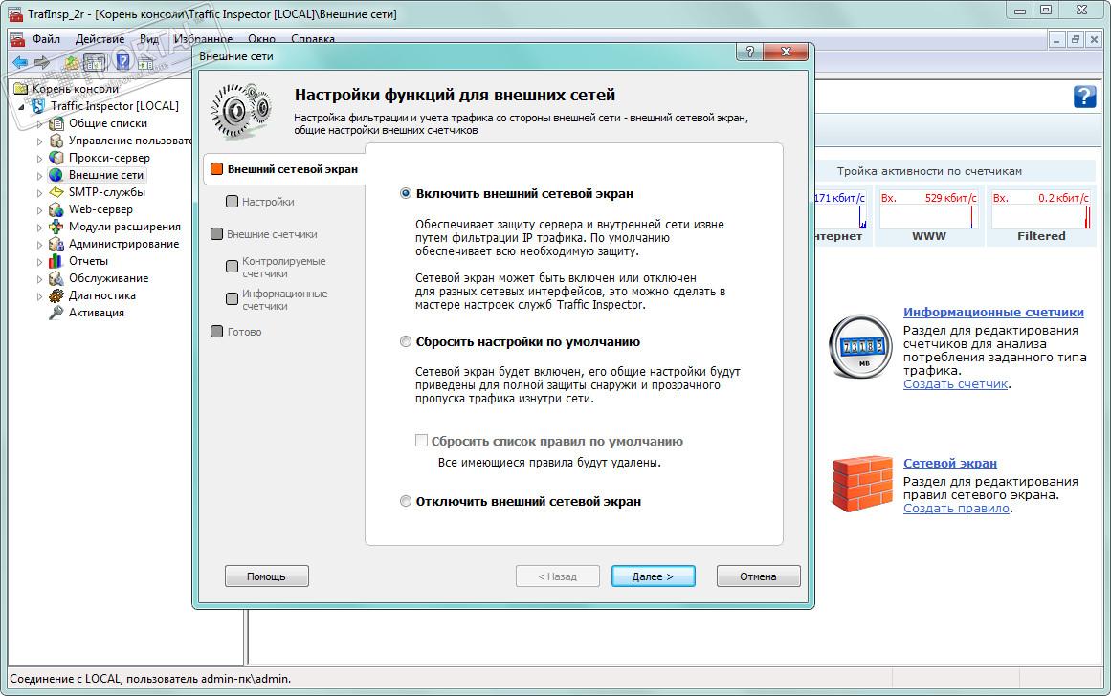This screenshot has width=1111, height=696.
Task: Check Сбросить список правил по умолчанию checkbox
Action: click(422, 441)
